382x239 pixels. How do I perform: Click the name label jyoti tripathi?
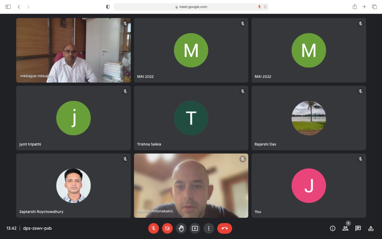(x=30, y=144)
